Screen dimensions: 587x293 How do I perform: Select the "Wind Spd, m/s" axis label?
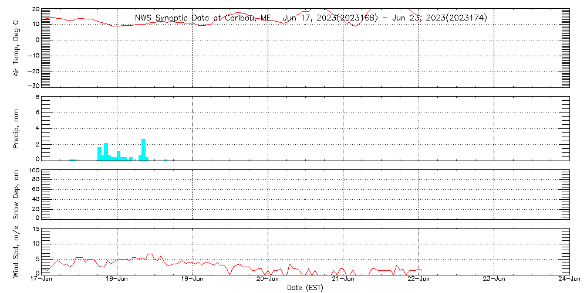point(16,251)
